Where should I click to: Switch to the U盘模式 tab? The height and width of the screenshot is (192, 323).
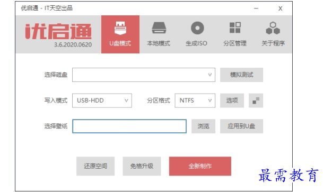tap(120, 34)
